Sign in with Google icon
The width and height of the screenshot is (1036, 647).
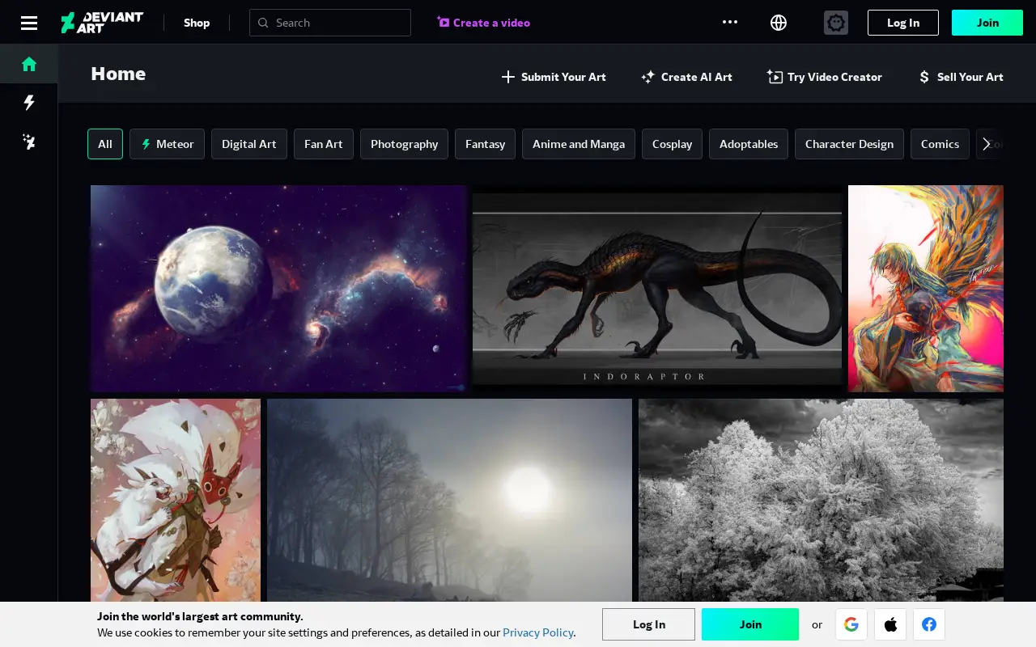(851, 624)
